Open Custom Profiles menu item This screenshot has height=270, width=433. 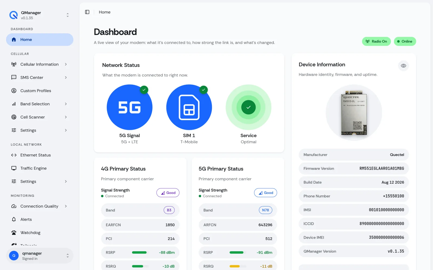pos(40,91)
